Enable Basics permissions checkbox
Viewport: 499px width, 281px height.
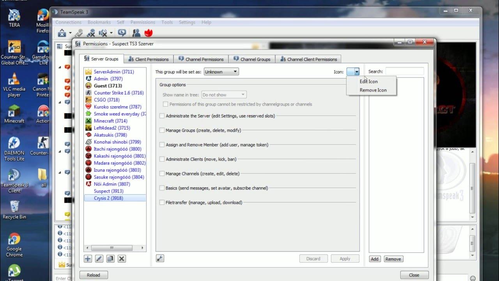162,188
